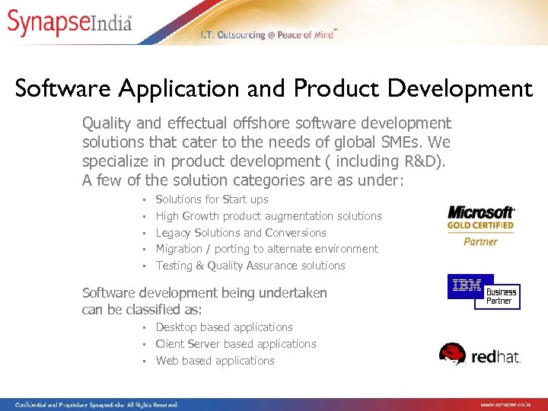The image size is (548, 411).
Task: Select the bullet 'Testing & Quality Assurance solutions'
Action: 250,266
